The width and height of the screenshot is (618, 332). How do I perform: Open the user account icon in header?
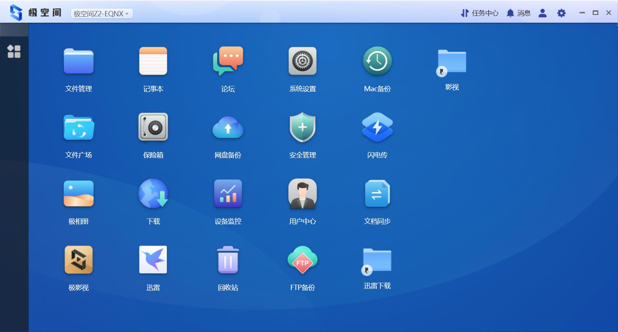[543, 13]
